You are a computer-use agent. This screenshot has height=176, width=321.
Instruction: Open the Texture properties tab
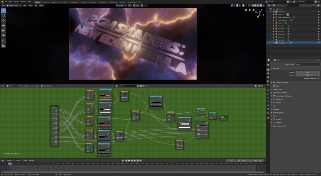tap(268, 118)
